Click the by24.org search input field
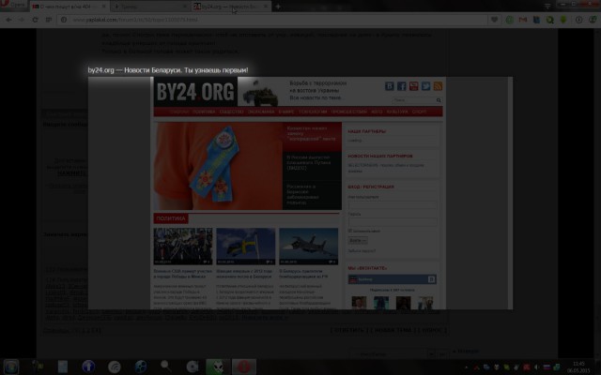Viewport: 601px width, 375px height. tap(414, 100)
